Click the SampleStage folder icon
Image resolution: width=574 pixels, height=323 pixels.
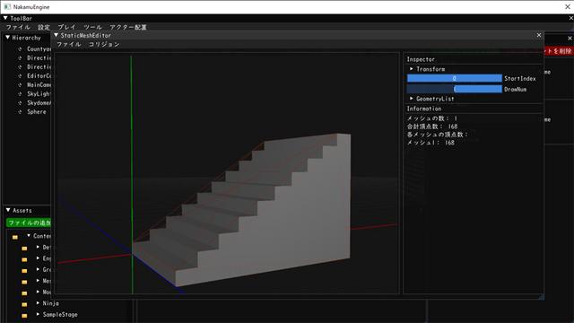(x=24, y=315)
